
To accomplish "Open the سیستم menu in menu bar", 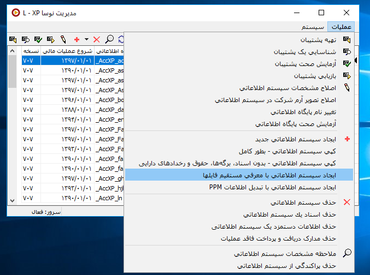I will pos(313,26).
